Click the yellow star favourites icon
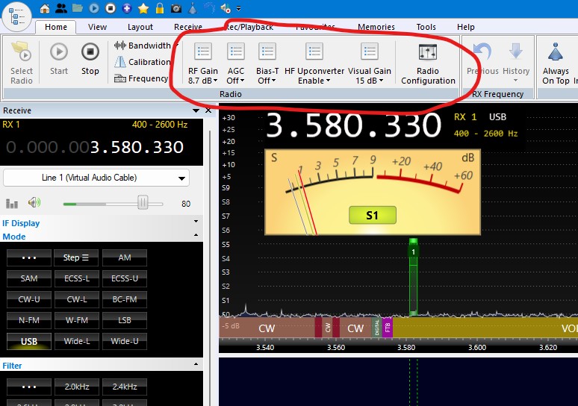Image resolution: width=578 pixels, height=406 pixels. click(143, 8)
